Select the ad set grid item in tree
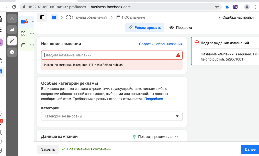This screenshot has height=156, width=259. [23, 33]
